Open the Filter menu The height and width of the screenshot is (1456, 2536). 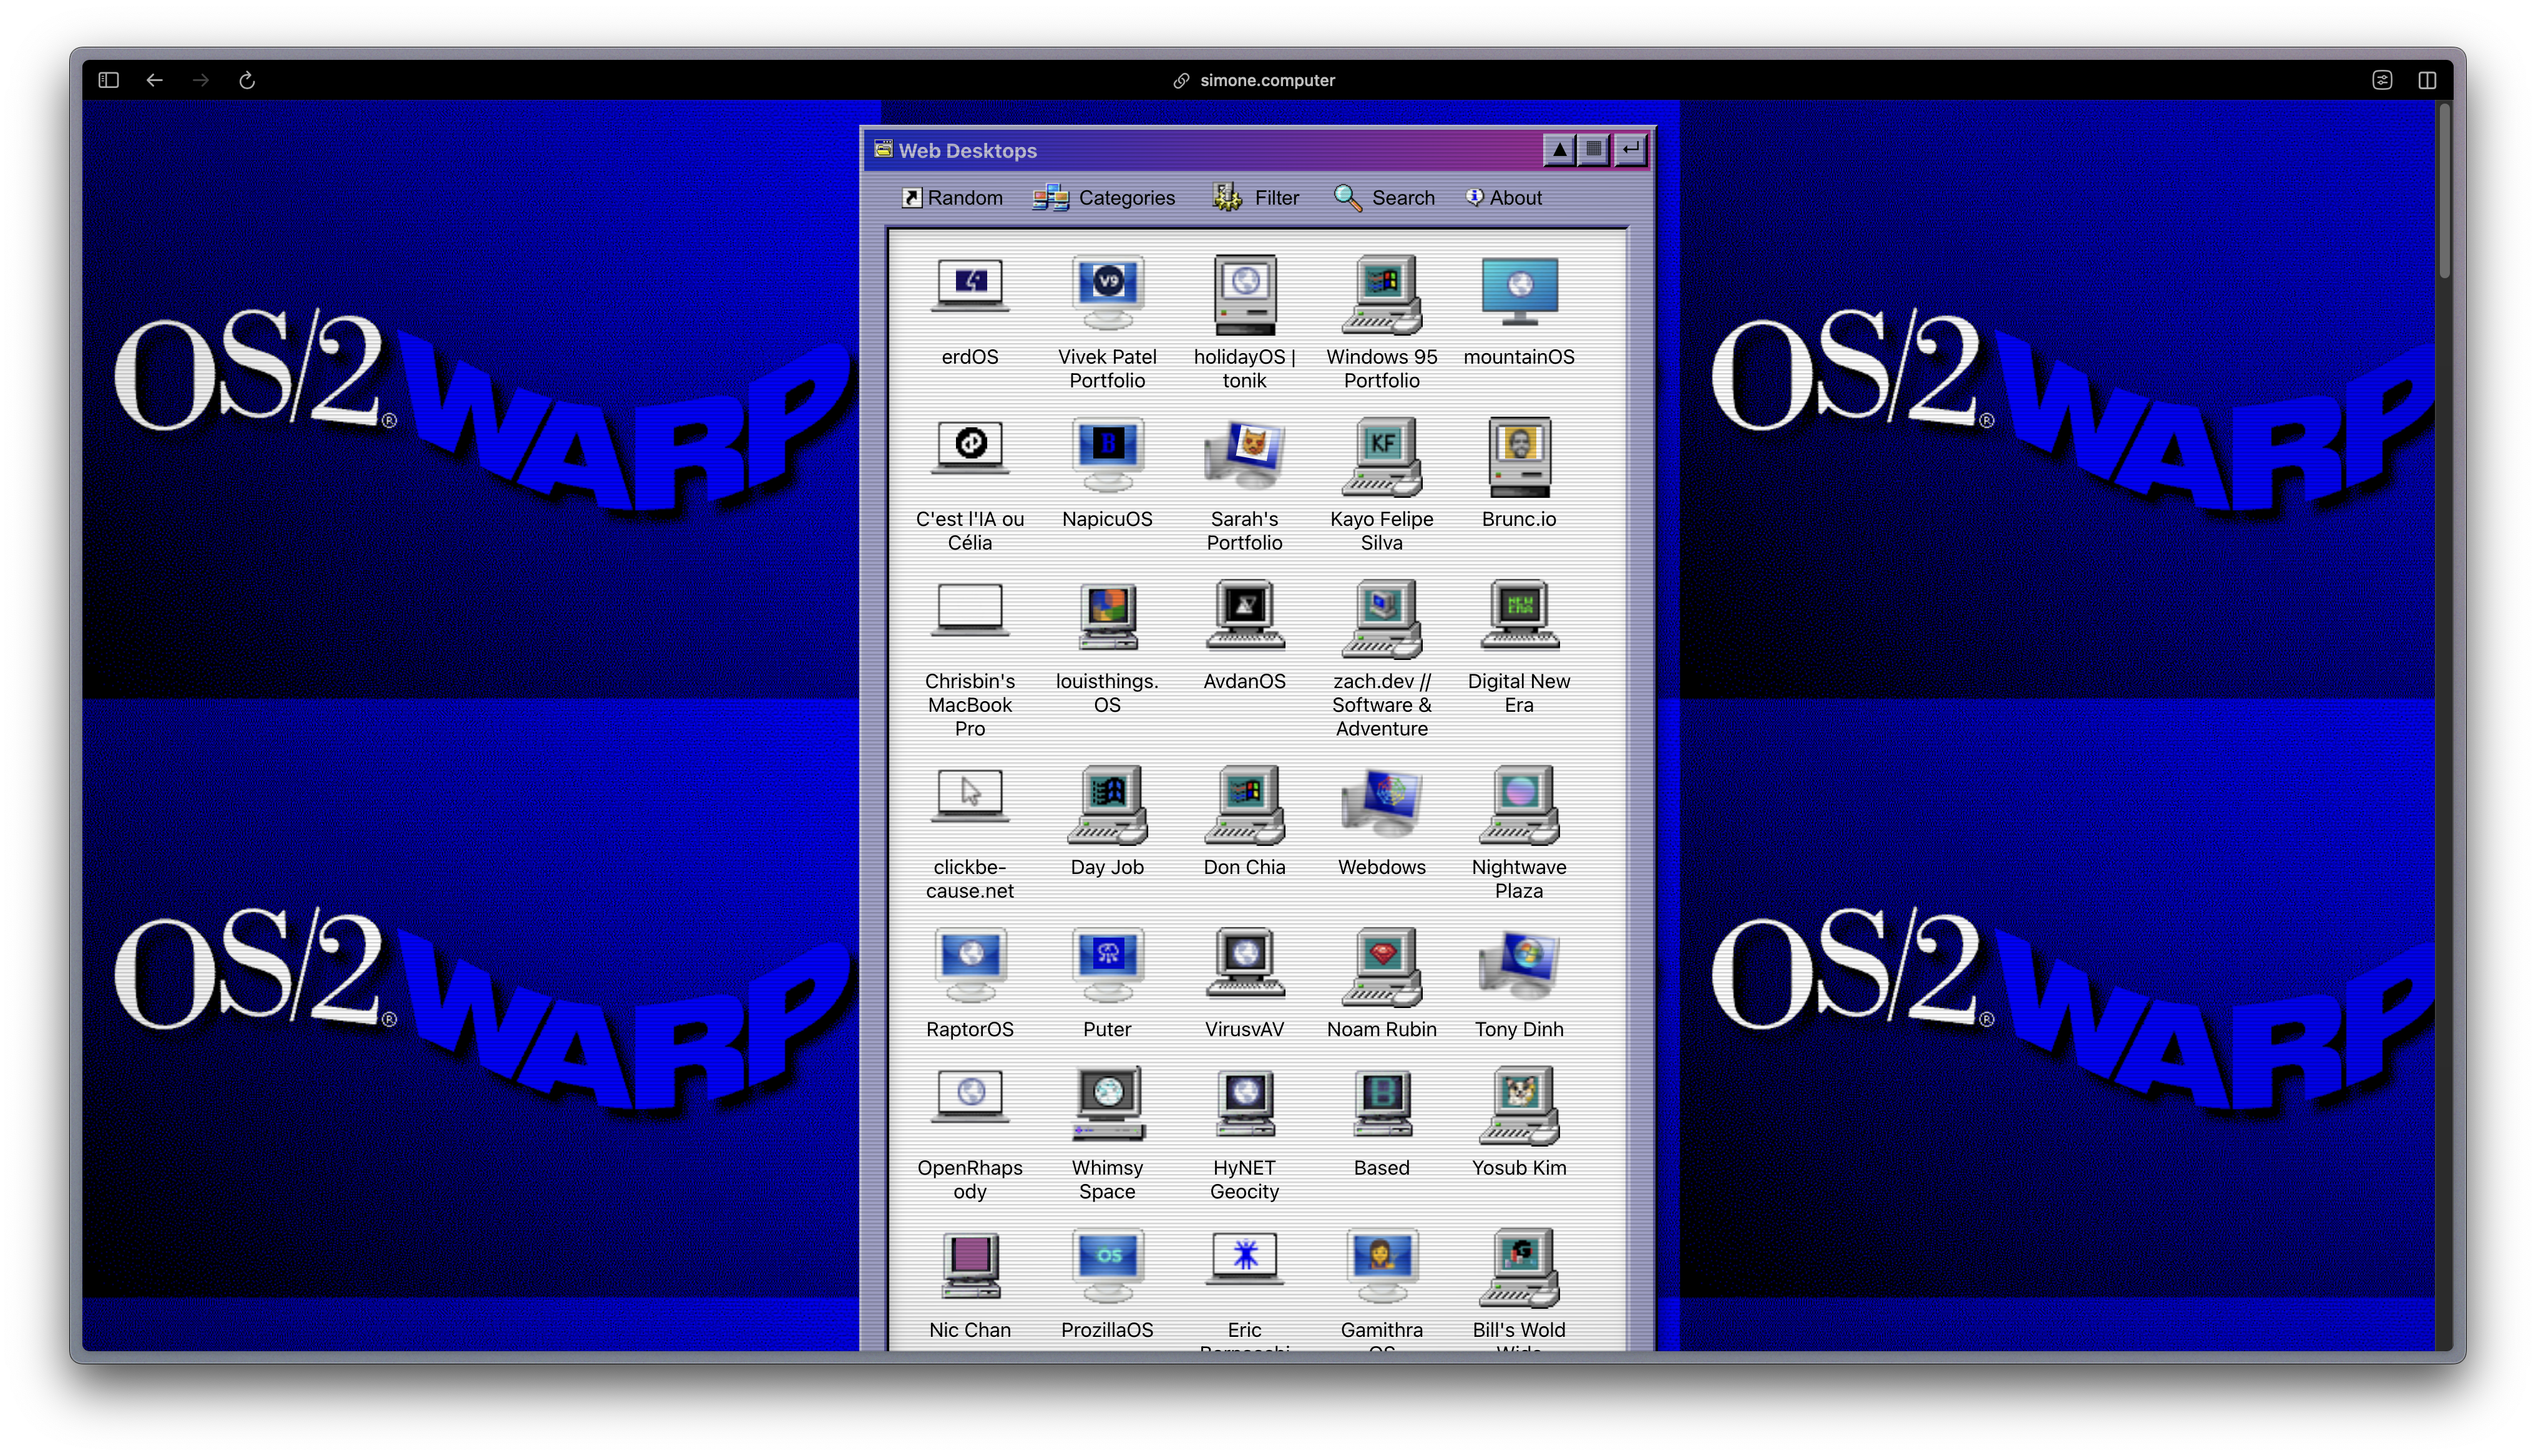1255,198
